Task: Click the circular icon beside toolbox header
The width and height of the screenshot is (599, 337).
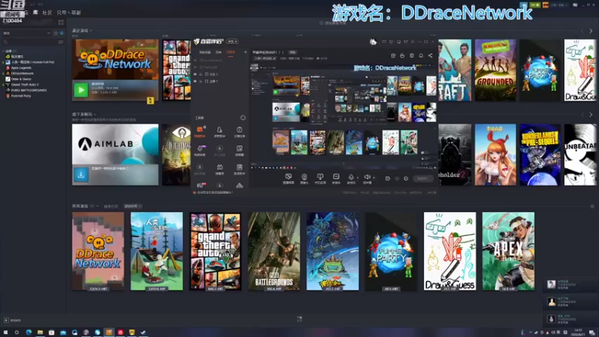Action: [x=243, y=118]
